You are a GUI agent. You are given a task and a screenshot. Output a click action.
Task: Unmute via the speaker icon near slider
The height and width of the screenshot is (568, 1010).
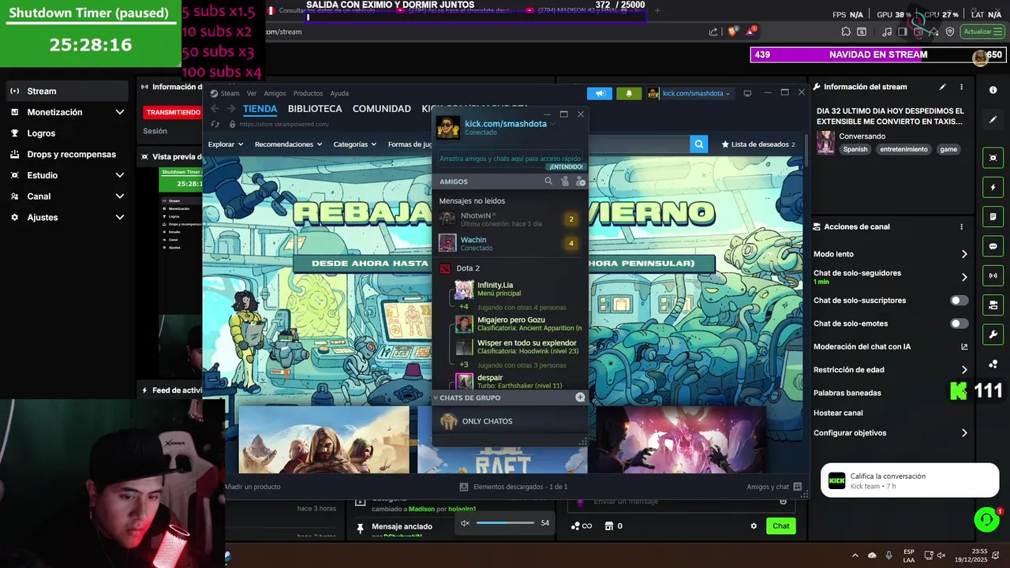pyautogui.click(x=465, y=523)
